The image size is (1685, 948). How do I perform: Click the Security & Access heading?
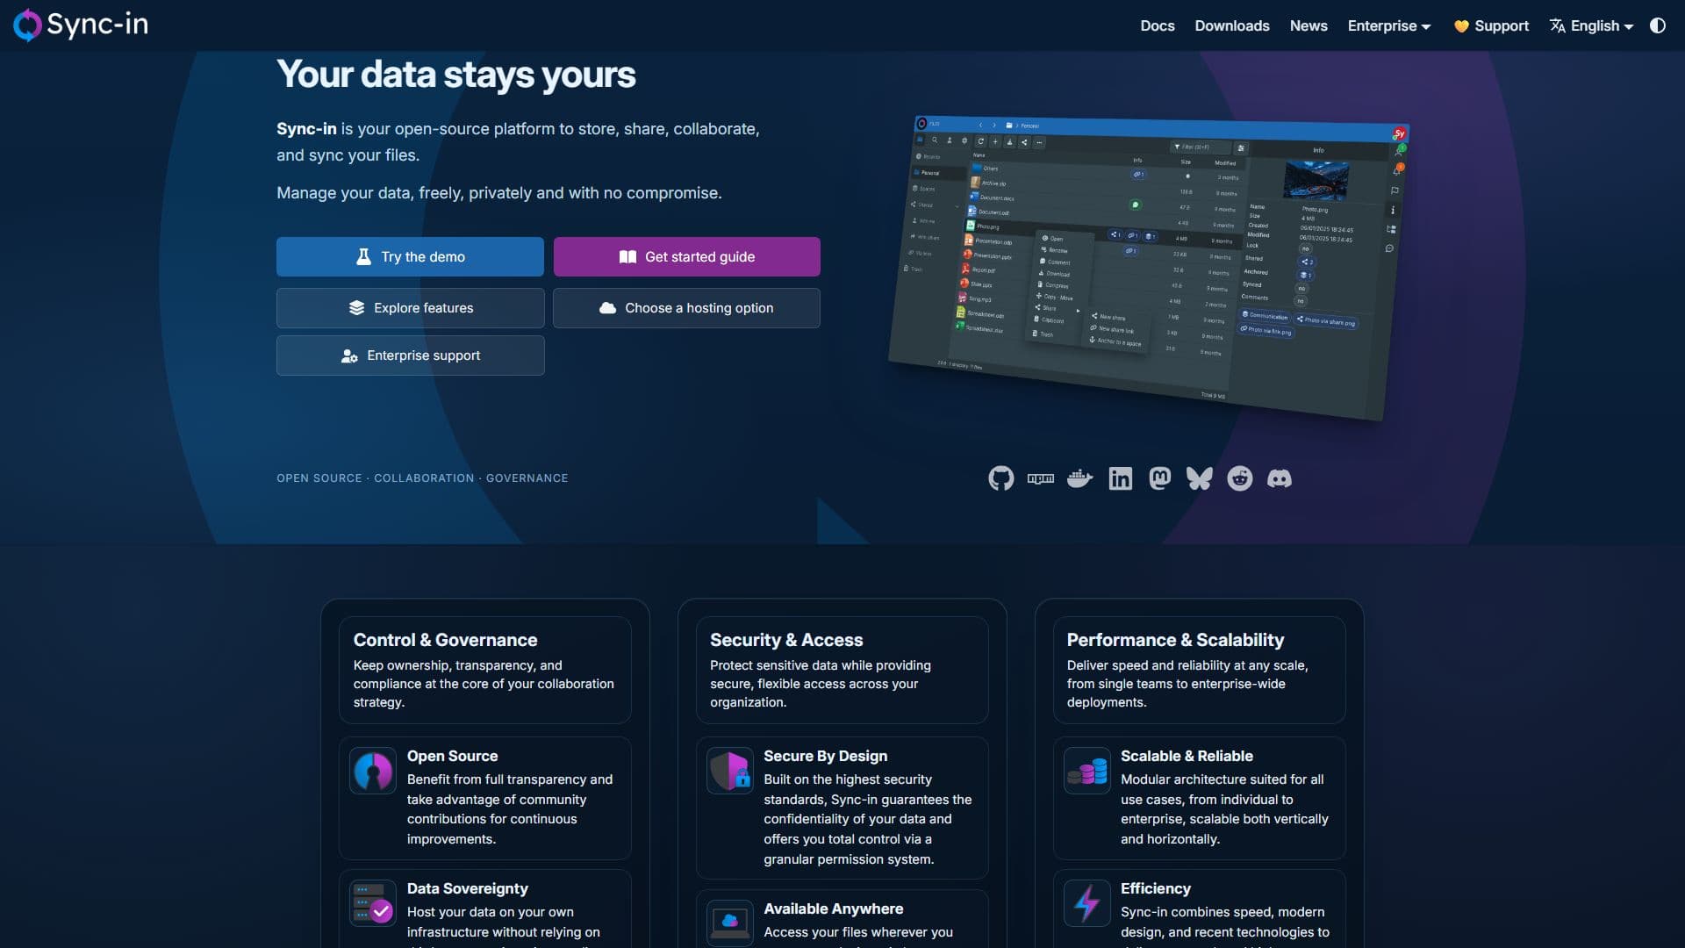tap(786, 640)
